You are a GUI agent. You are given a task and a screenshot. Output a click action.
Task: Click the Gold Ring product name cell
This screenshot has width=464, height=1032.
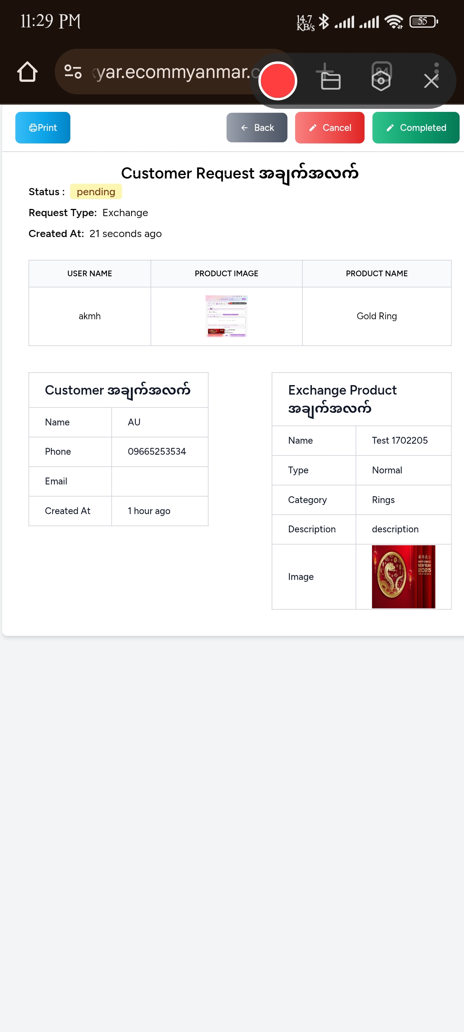(x=376, y=316)
